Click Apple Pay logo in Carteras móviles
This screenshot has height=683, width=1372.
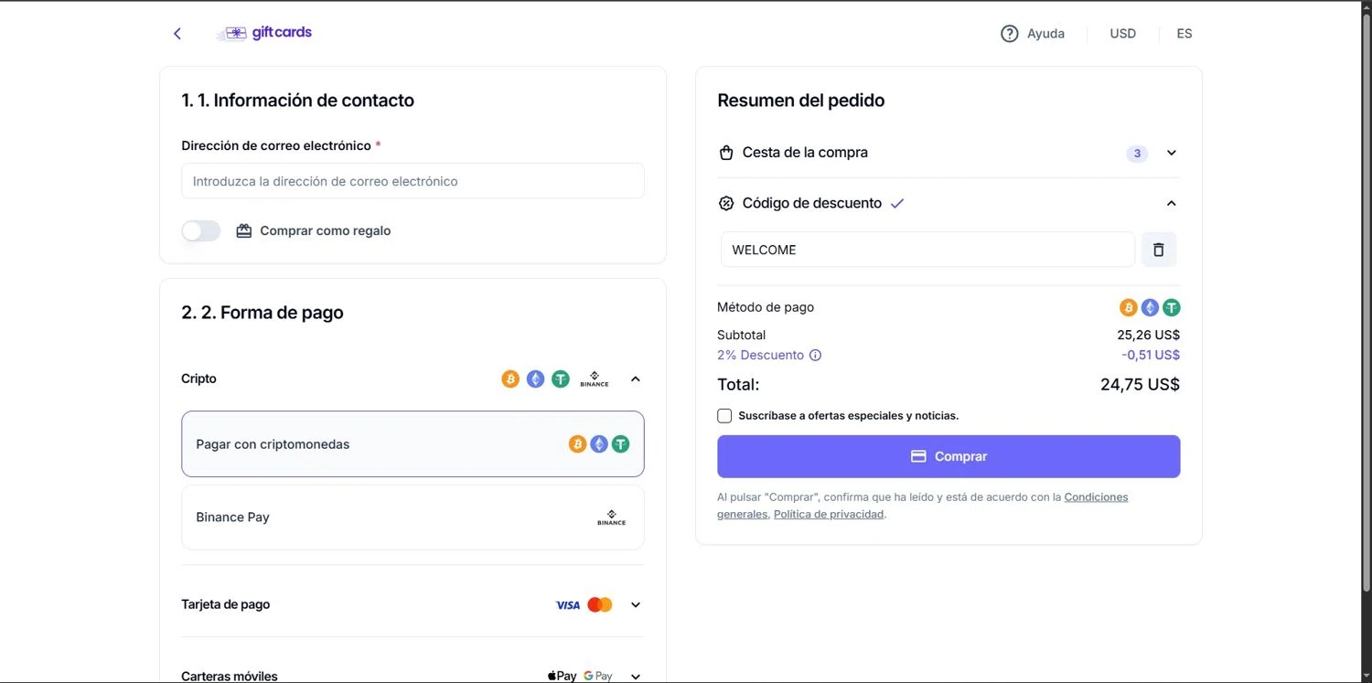tap(563, 676)
